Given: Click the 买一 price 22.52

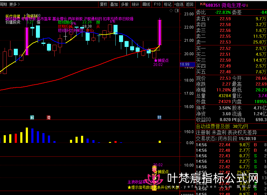Looking at the screenshot, I should 225,48.
